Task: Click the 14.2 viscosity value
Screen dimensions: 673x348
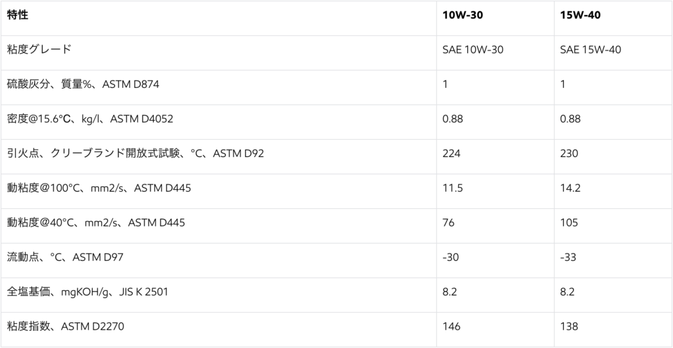Action: [570, 188]
